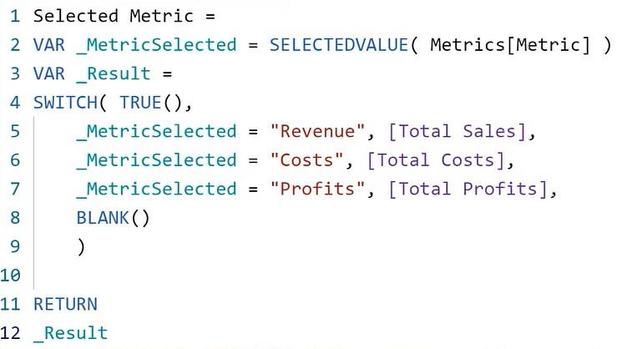Click the Selected Metric measure name
637x349 pixels.
pos(113,16)
